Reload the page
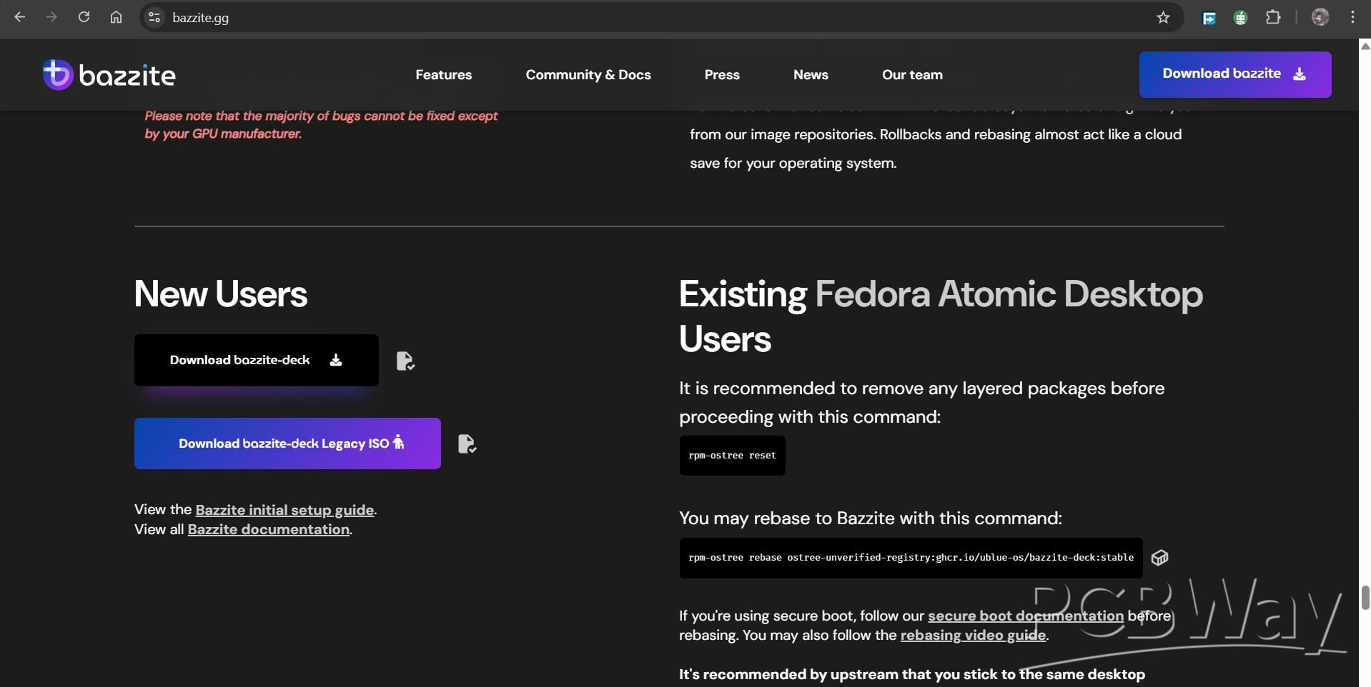The height and width of the screenshot is (687, 1371). pos(84,18)
